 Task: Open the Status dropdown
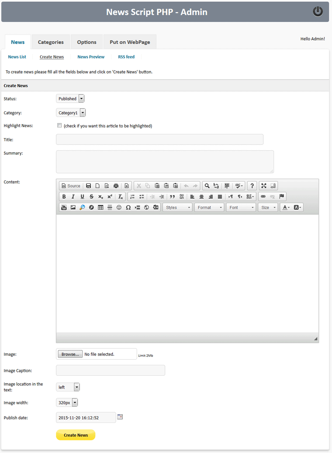click(x=70, y=99)
